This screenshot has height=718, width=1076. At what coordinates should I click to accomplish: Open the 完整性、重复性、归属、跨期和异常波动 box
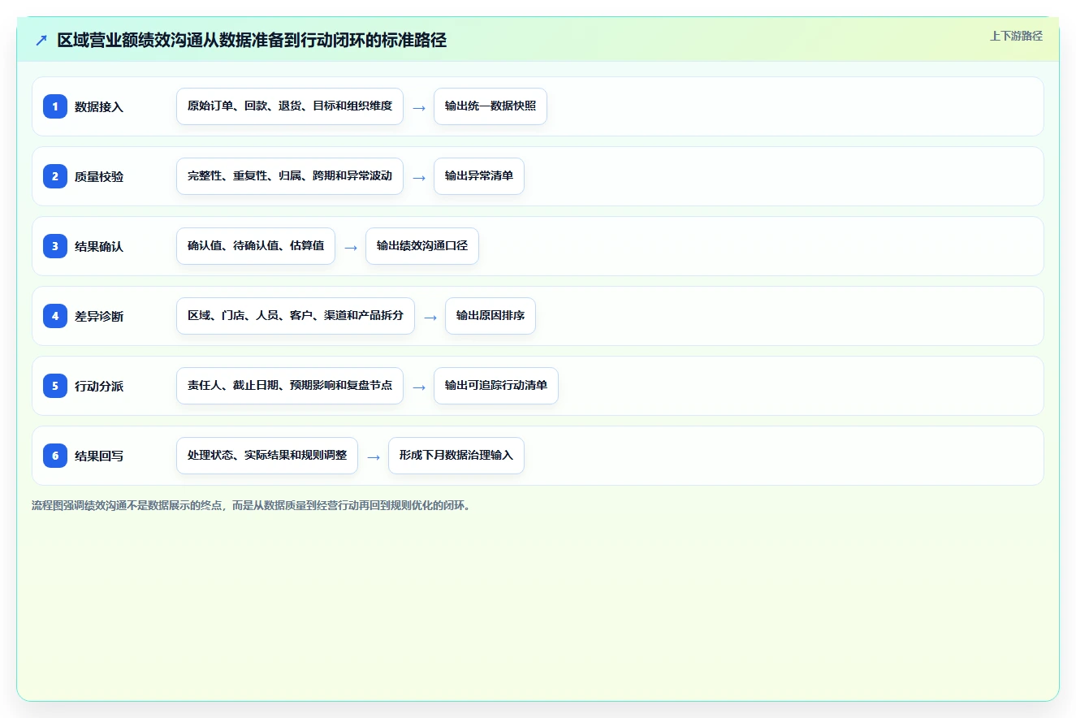click(290, 175)
